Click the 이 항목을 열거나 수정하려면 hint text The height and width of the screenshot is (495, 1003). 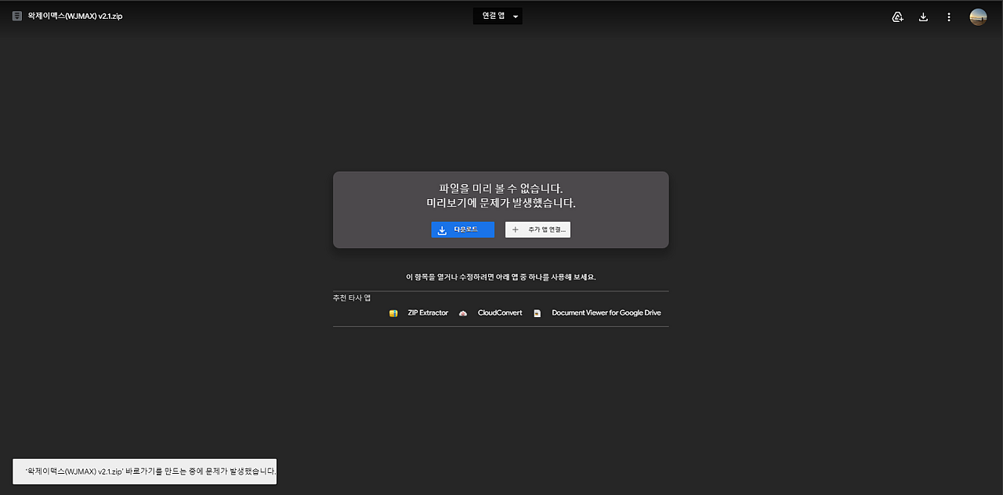[501, 277]
